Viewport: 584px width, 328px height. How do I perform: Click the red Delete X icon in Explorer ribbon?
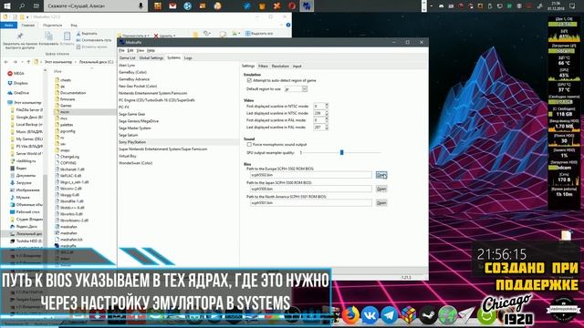(156, 36)
